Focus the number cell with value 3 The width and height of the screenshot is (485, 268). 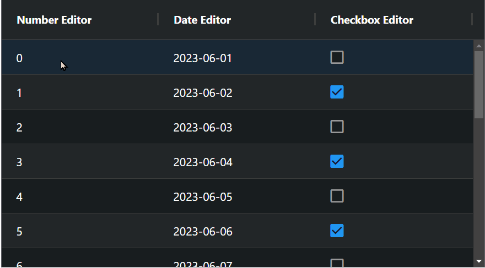pyautogui.click(x=20, y=162)
